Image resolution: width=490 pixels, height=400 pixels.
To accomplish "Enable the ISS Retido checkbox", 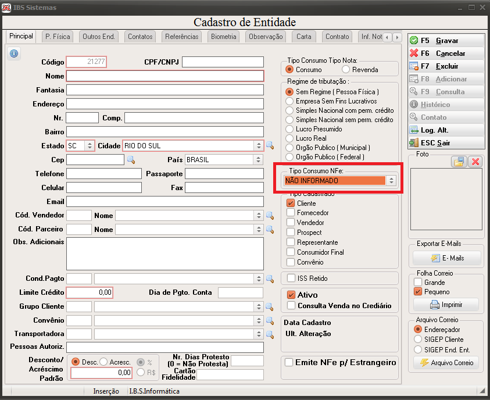I will tap(291, 278).
